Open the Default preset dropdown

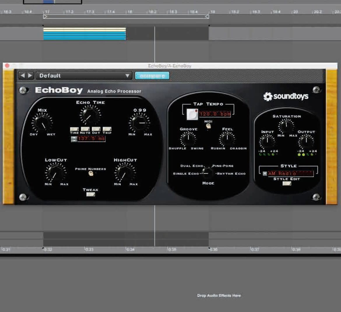pos(84,75)
